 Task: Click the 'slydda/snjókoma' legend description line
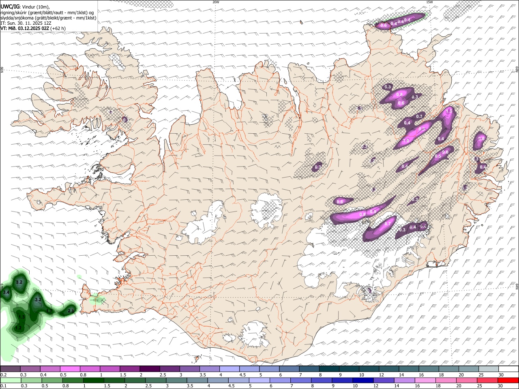click(48, 18)
